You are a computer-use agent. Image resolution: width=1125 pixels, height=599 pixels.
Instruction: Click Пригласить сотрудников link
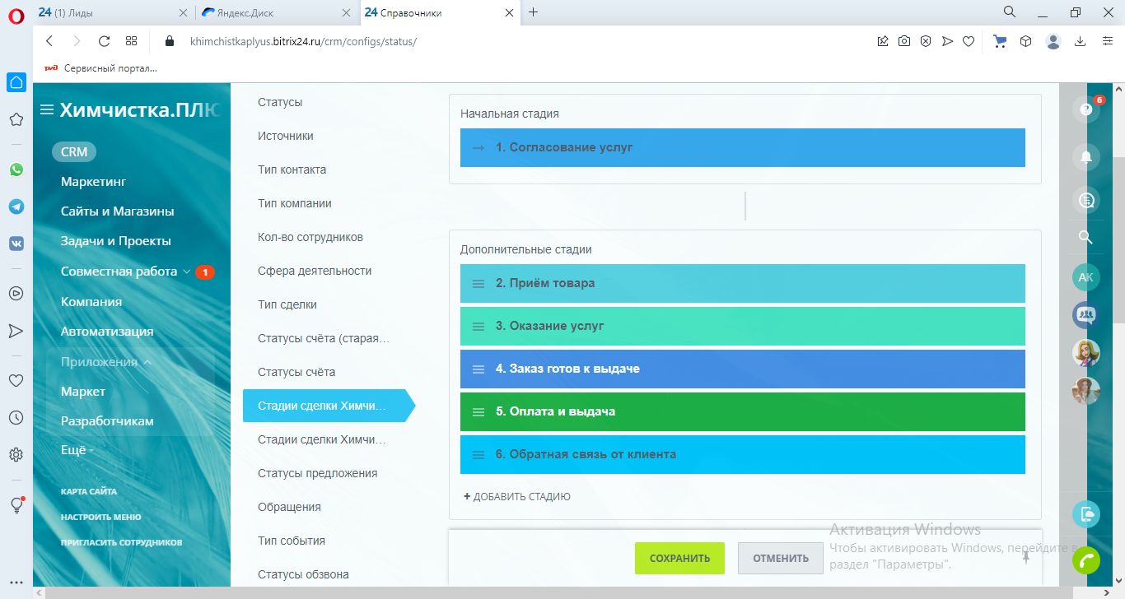point(122,543)
